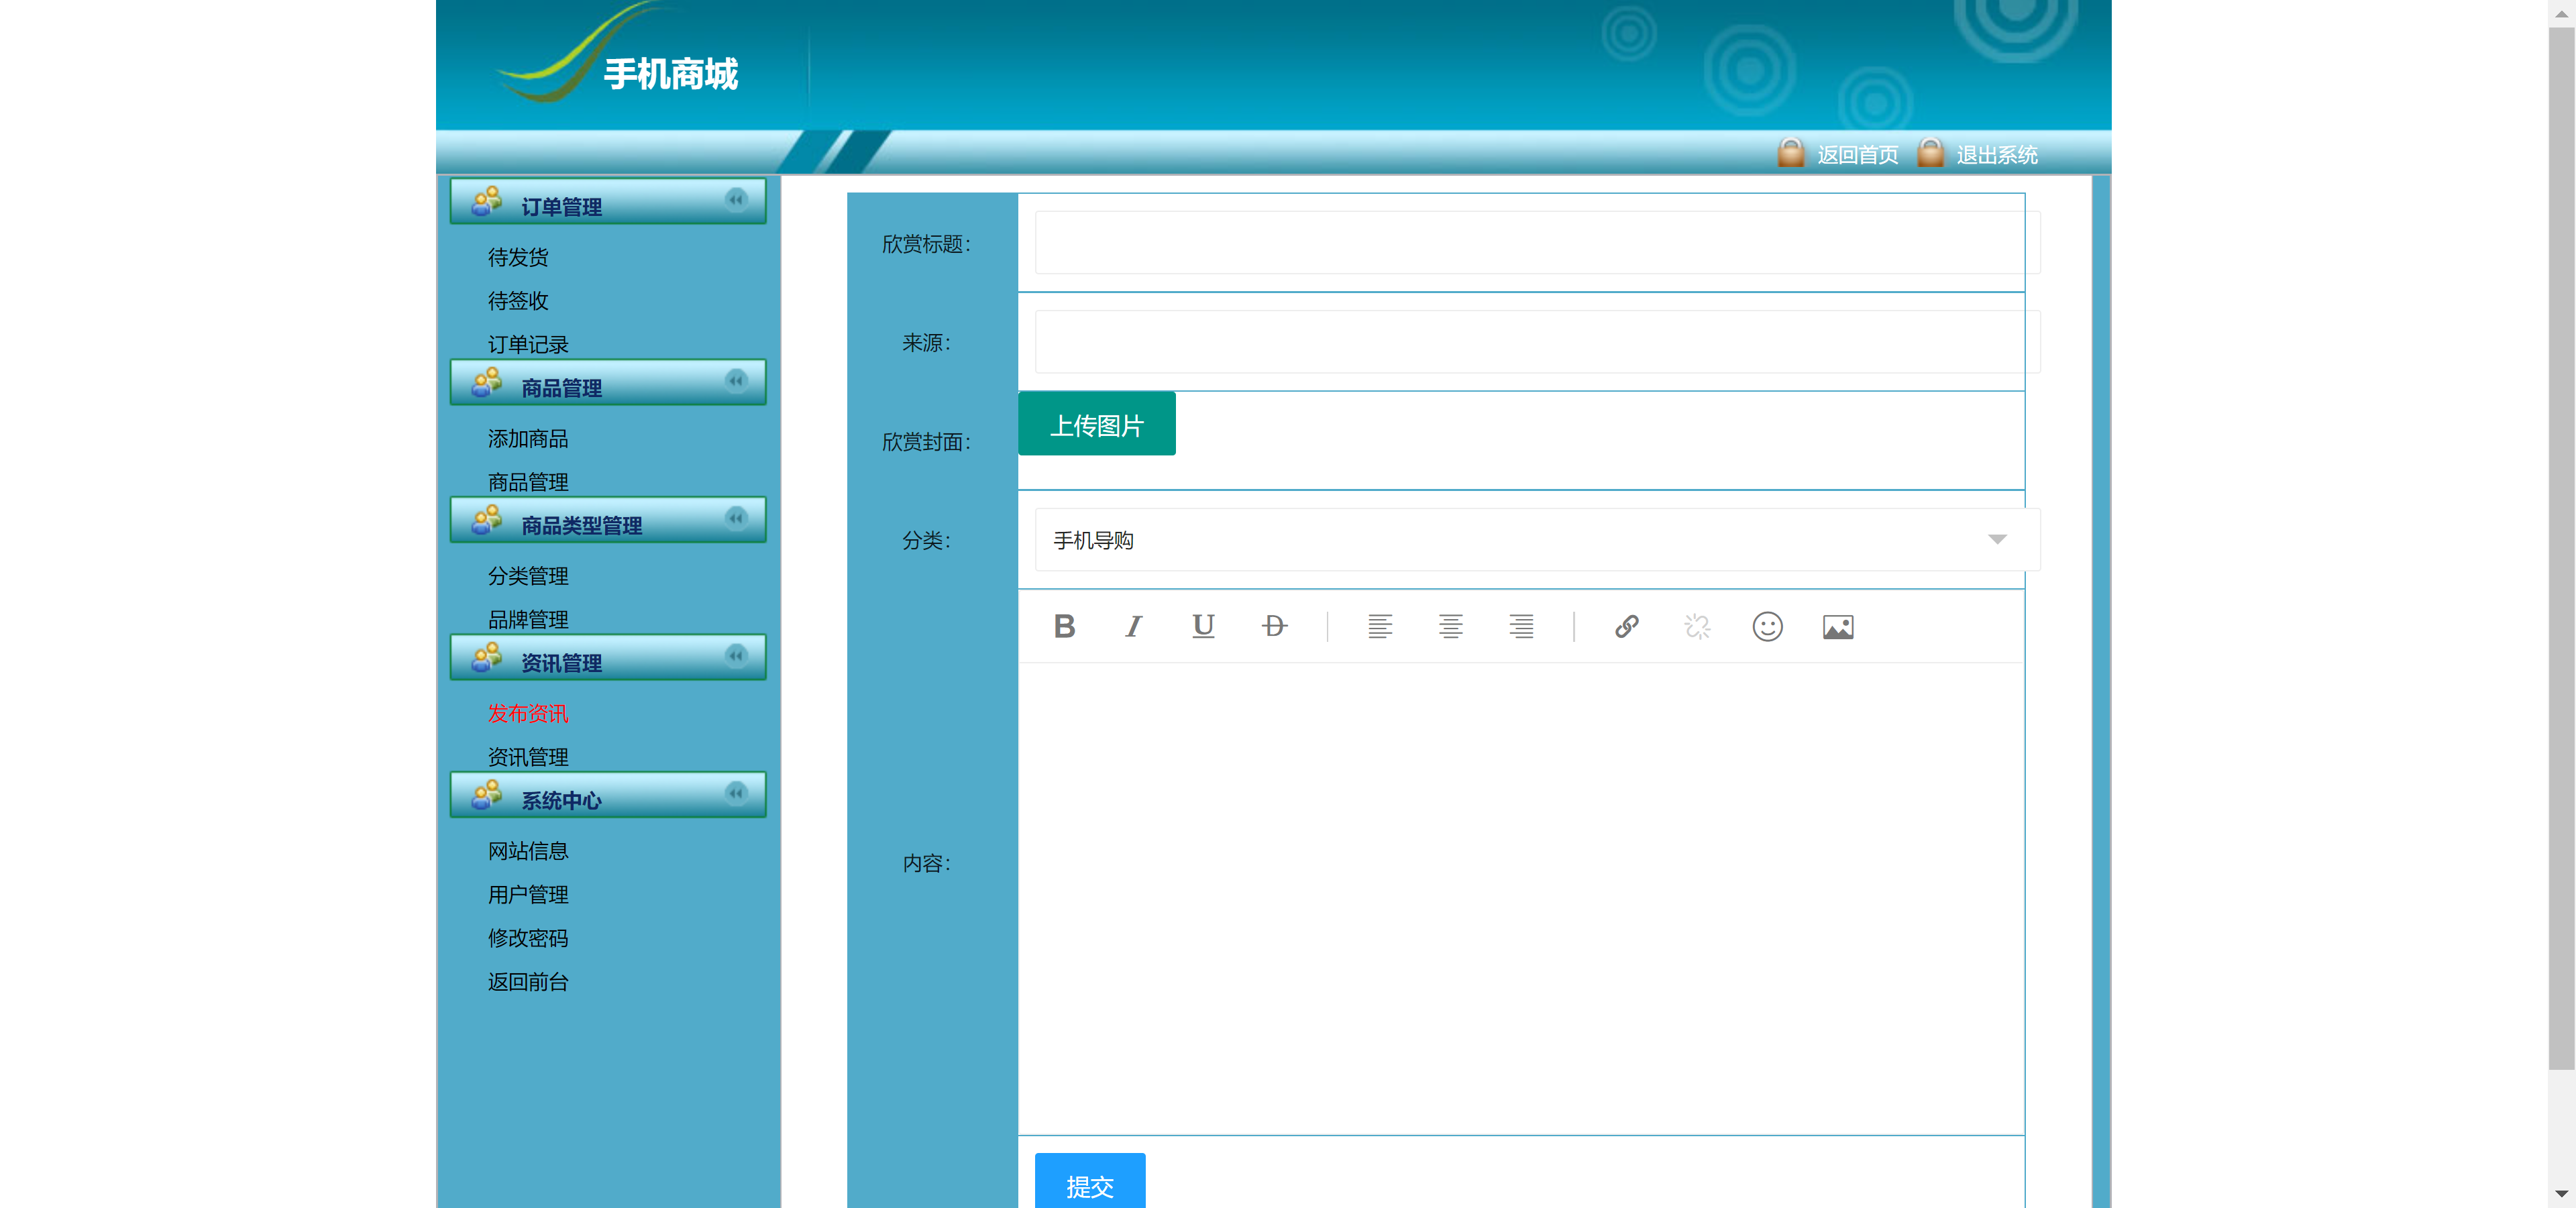Open the 待签收 orders page
Viewport: 2576px width, 1208px height.
(518, 301)
